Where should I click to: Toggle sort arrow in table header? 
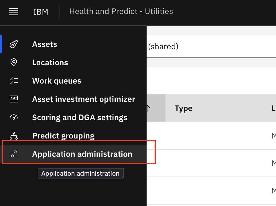(148, 108)
